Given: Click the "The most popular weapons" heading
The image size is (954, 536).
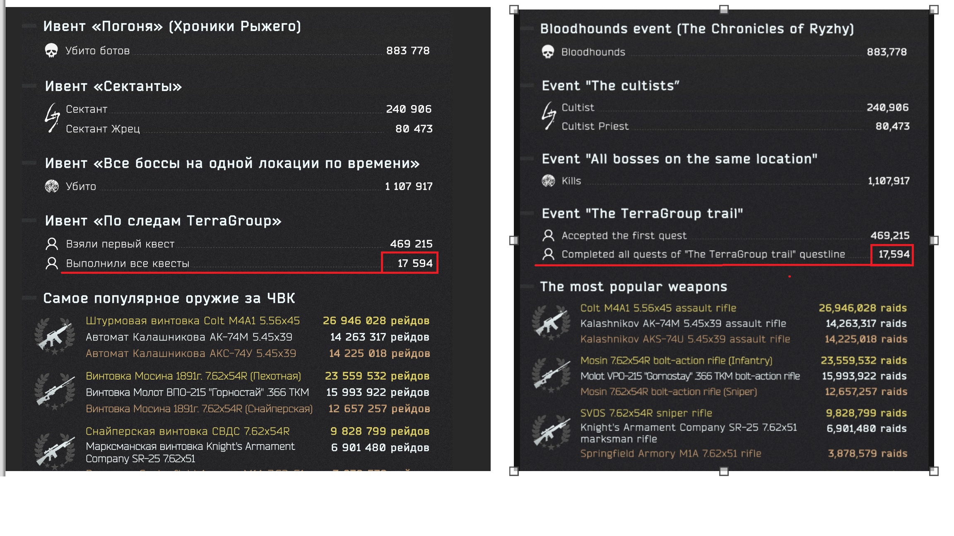Looking at the screenshot, I should (634, 287).
